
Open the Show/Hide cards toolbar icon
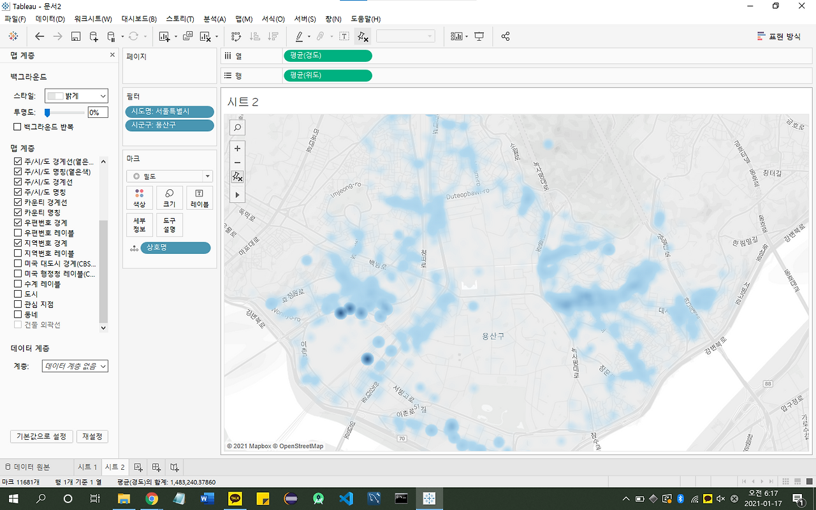(x=456, y=36)
